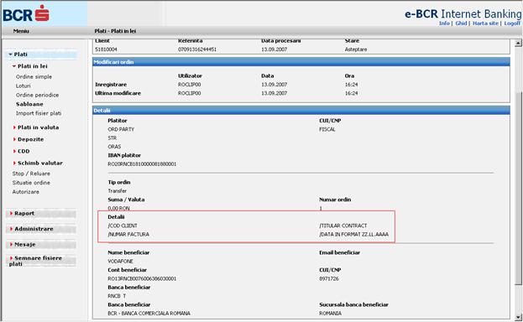Click ORD PARTY payer name
The height and width of the screenshot is (322, 523).
point(121,129)
